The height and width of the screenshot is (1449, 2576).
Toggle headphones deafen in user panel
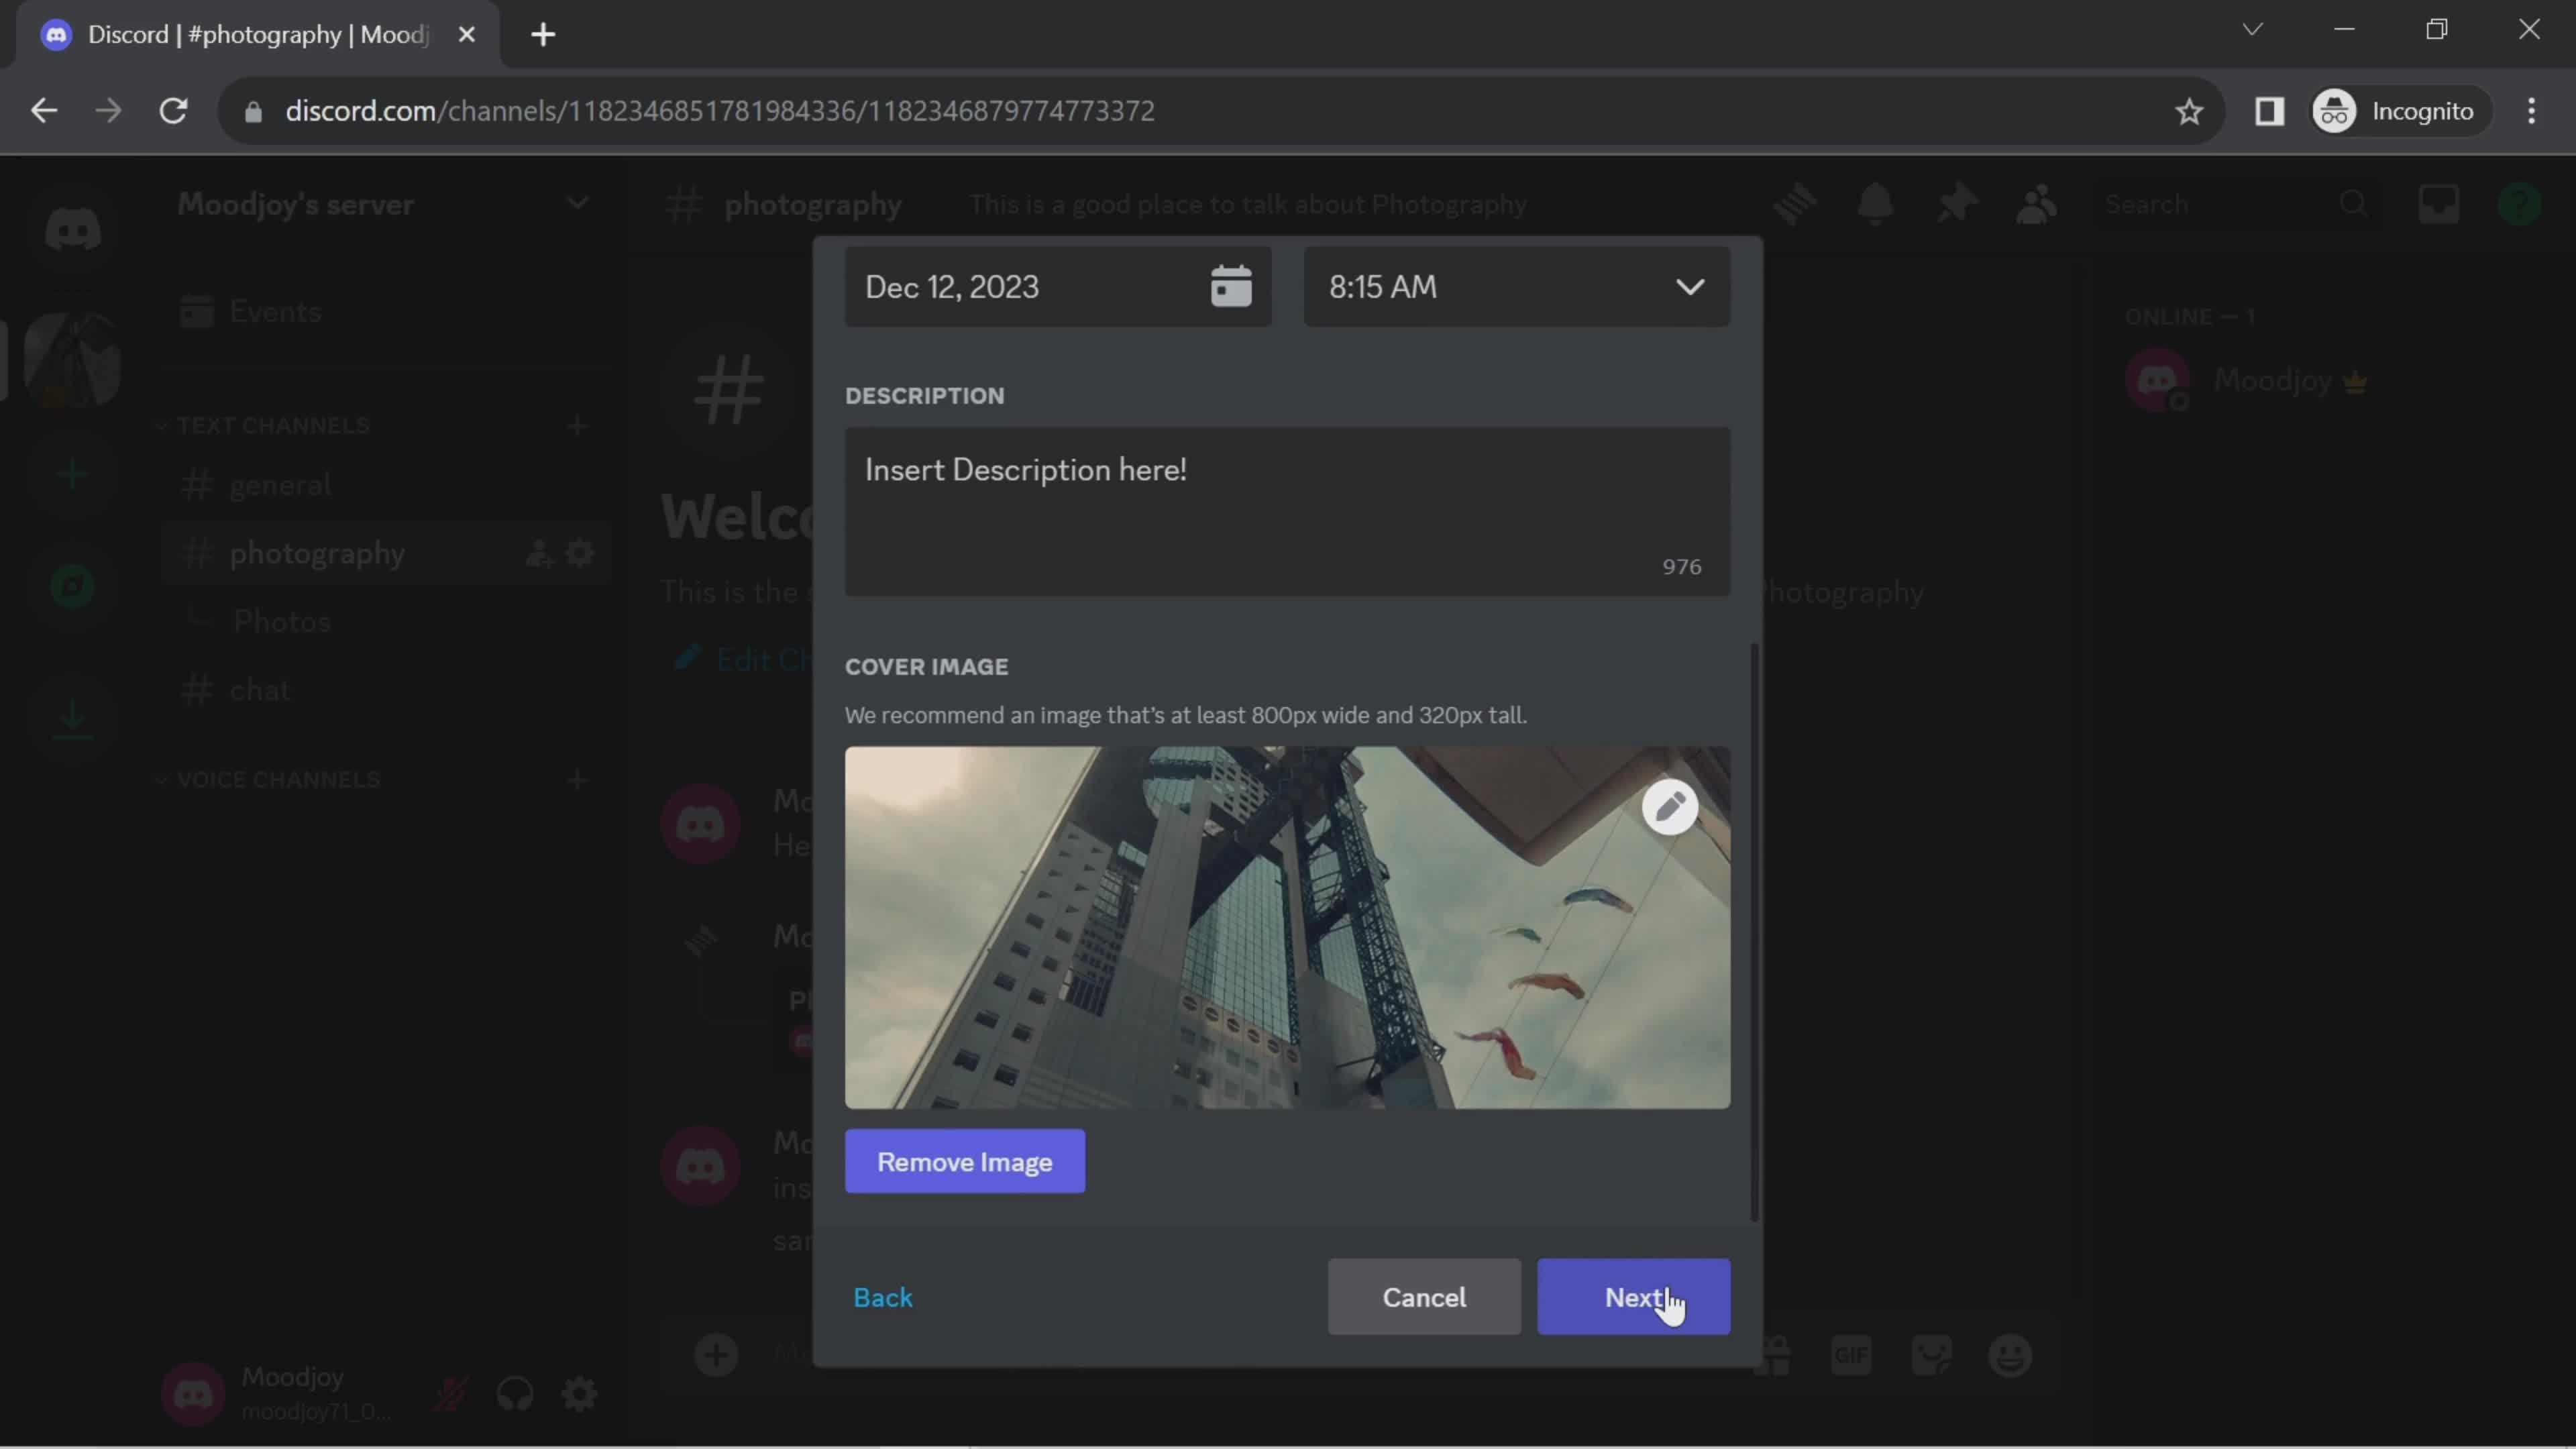[515, 1393]
